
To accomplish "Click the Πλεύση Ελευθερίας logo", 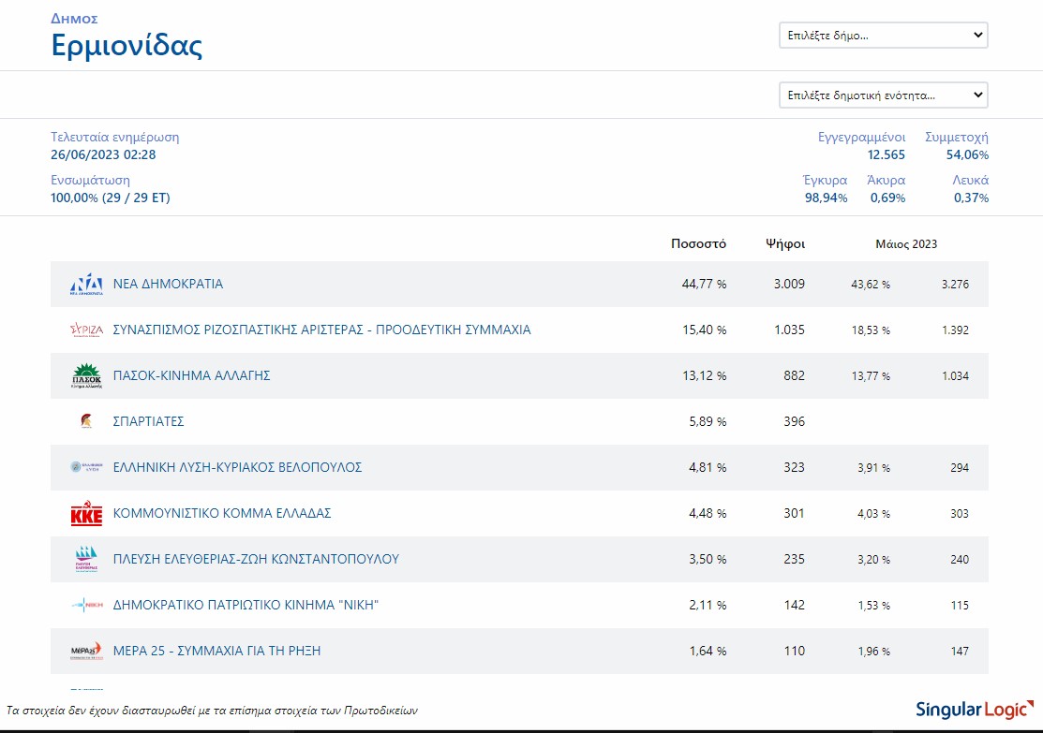I will pos(86,560).
